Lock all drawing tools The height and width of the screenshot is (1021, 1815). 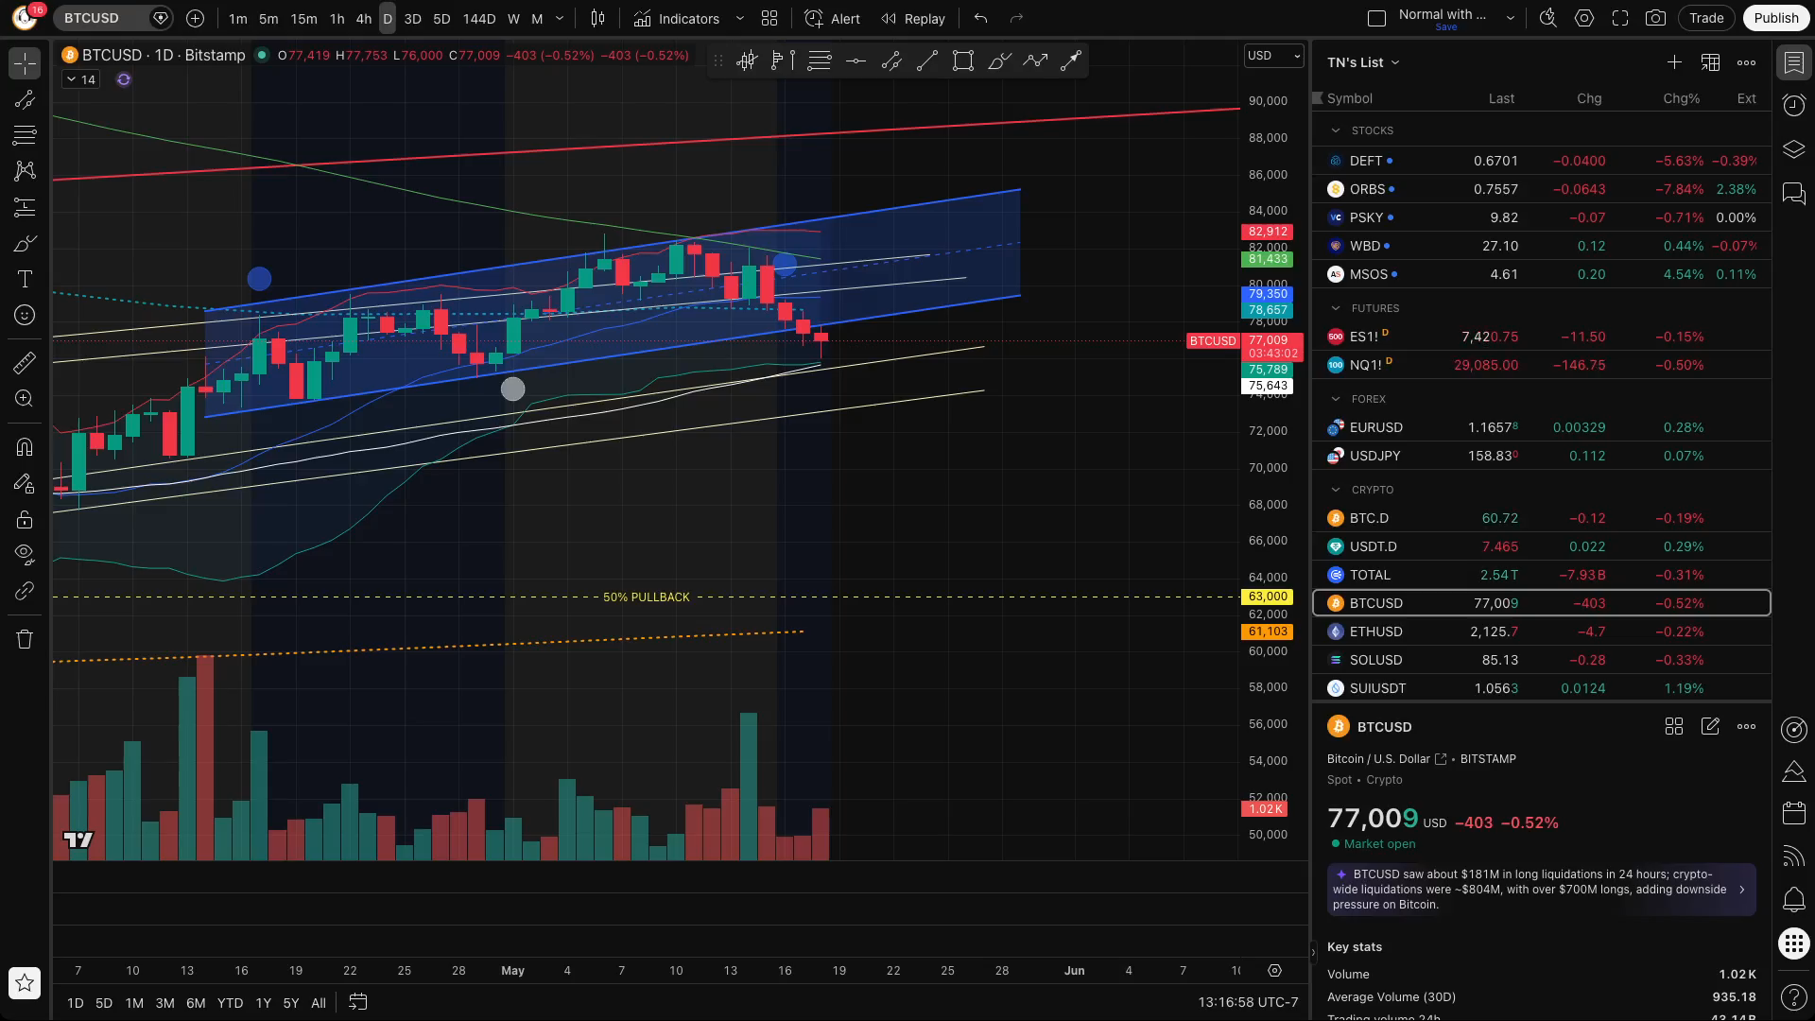25,519
